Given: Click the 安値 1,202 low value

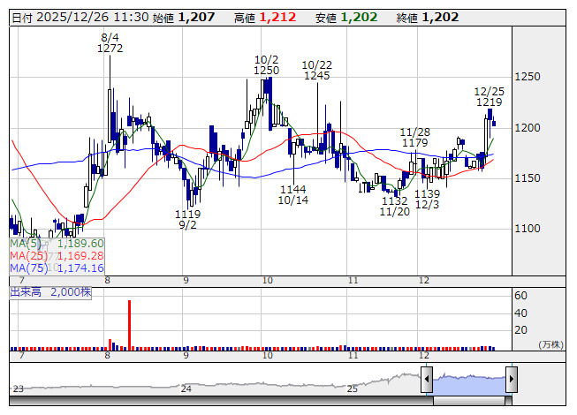Looking at the screenshot, I should 346,18.
